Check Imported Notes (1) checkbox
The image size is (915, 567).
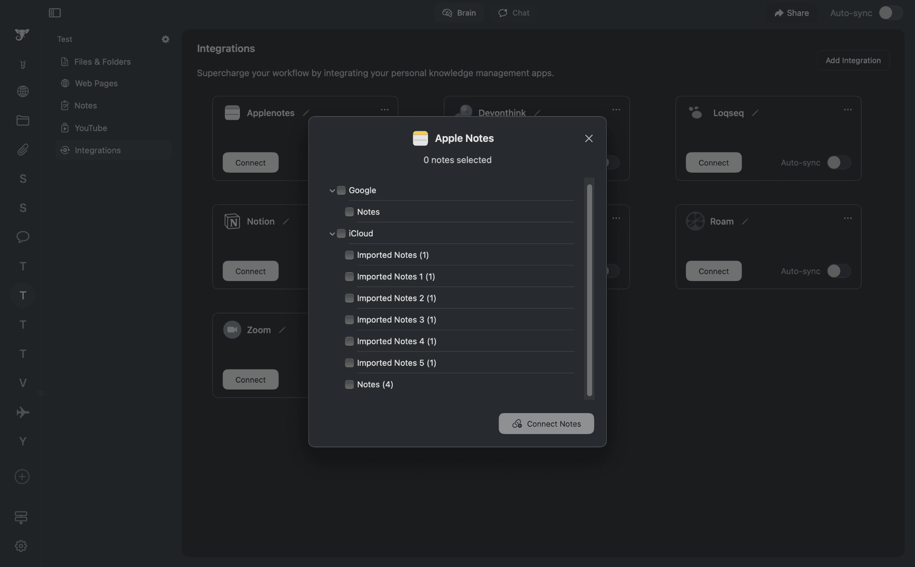point(349,255)
